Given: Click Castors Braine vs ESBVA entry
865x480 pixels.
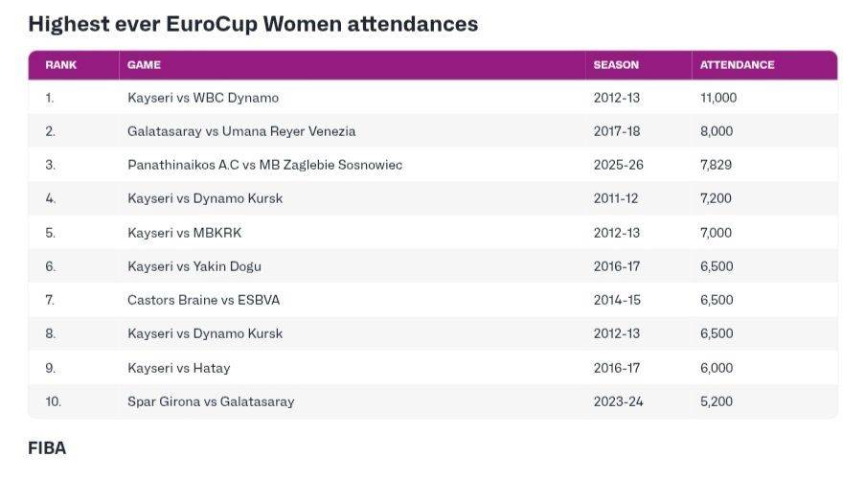Looking at the screenshot, I should (x=203, y=300).
